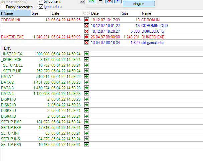
Task: Click the green copy arrow for SETUP.PKG
Action: click(x=86, y=145)
